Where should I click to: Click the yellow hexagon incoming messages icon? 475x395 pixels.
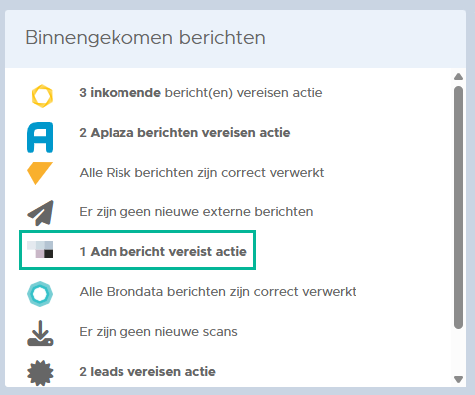[x=42, y=96]
